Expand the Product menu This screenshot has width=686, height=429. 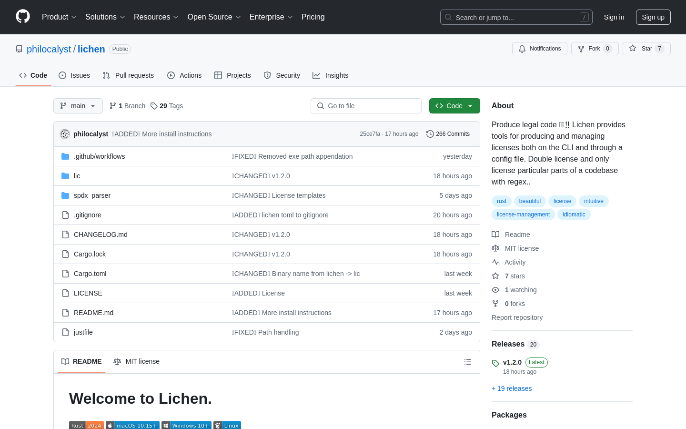tap(59, 17)
